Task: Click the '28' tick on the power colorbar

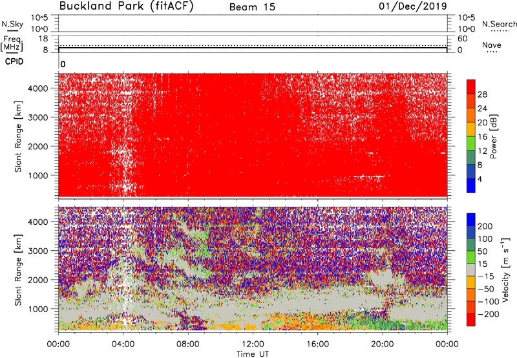Action: 482,94
